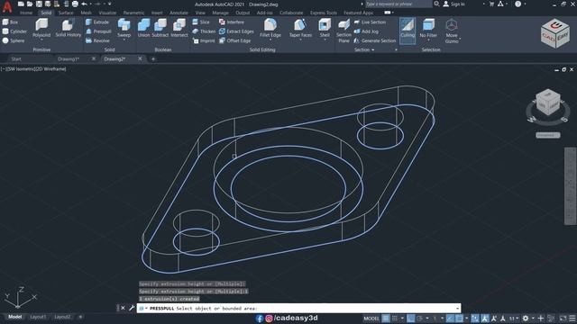Viewport: 577px width, 324px height.
Task: Switch to the Layout1 tab
Action: (38, 317)
